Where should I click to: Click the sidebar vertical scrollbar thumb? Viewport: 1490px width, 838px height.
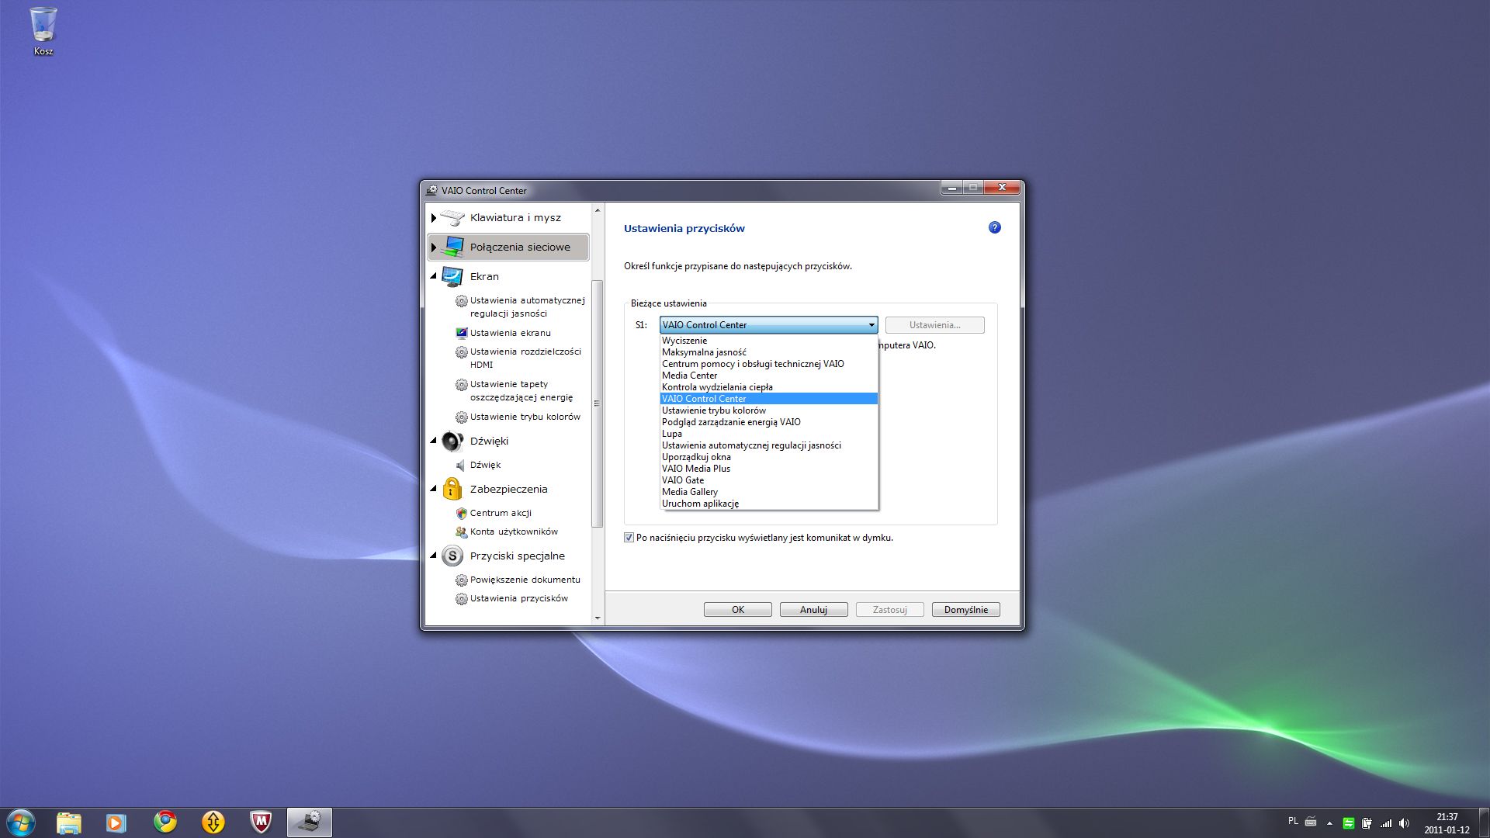coord(597,403)
